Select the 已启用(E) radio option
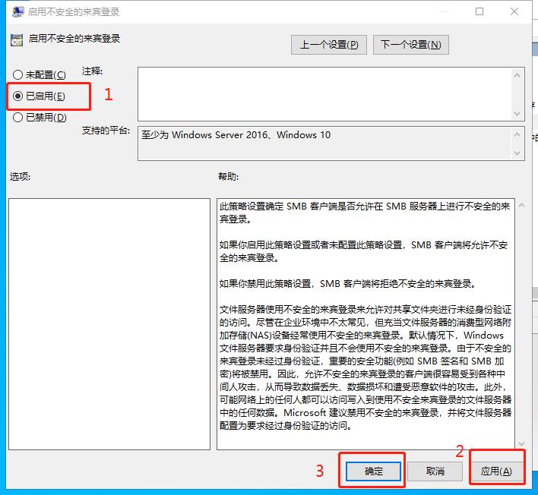 39,96
